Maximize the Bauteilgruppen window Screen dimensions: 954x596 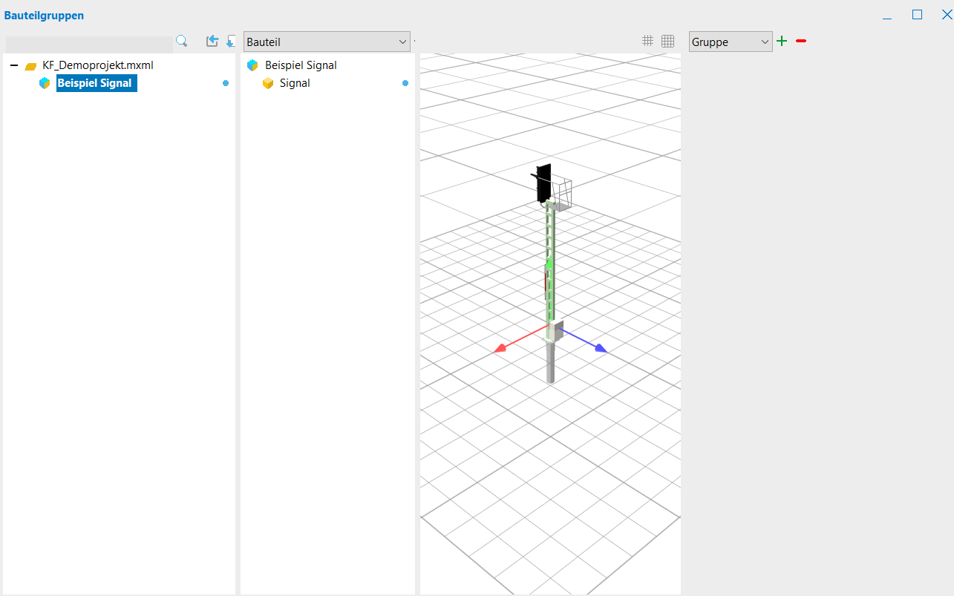point(917,14)
